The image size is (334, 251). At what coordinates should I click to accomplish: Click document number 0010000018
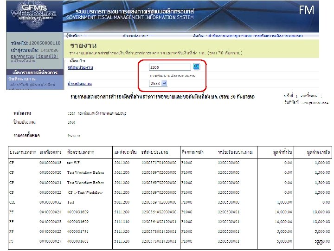(x=50, y=163)
